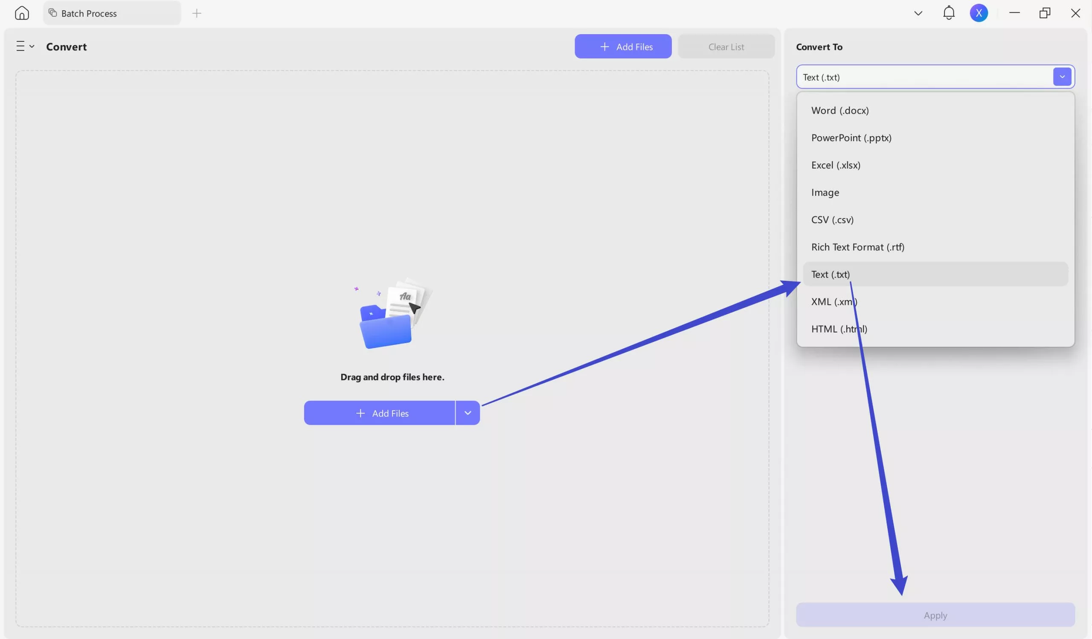Image resolution: width=1092 pixels, height=639 pixels.
Task: Open the title bar chevron dropdown
Action: [x=918, y=12]
